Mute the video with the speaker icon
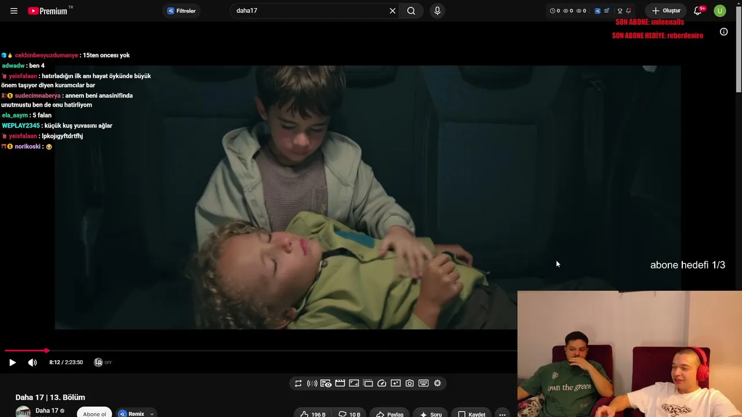The image size is (742, 417). pyautogui.click(x=32, y=363)
